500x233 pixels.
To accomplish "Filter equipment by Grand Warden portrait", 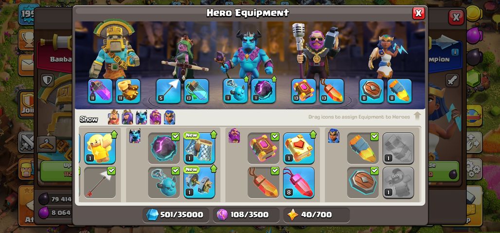I will coord(155,117).
